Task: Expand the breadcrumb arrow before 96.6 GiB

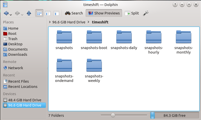Action: point(50,22)
